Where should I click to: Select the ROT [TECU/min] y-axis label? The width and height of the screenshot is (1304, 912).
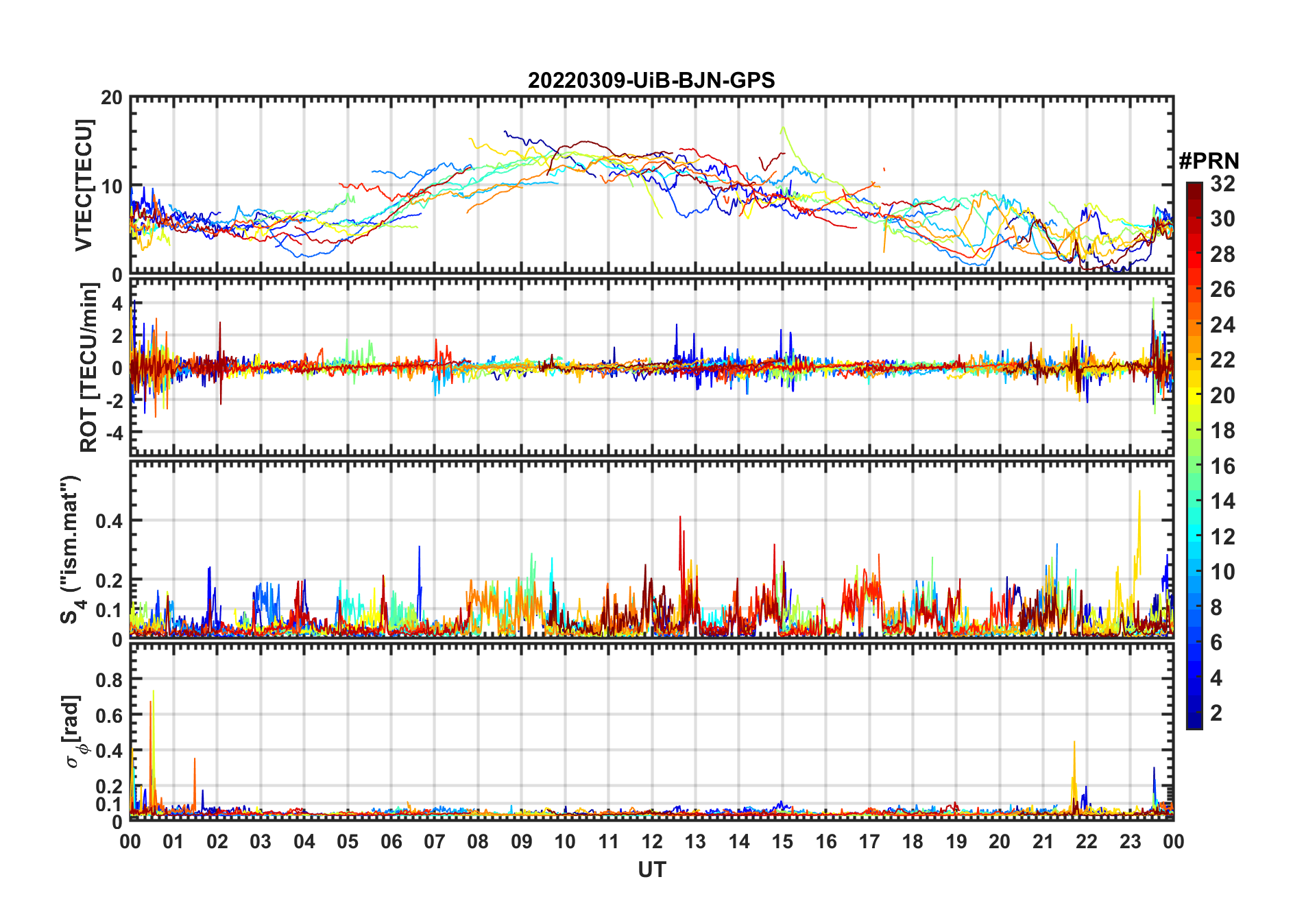[89, 368]
